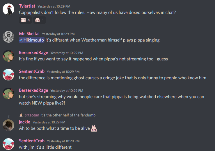Screen dimensions: 215x151
Task: Open the @Hikimouto mention
Action: tap(32, 40)
